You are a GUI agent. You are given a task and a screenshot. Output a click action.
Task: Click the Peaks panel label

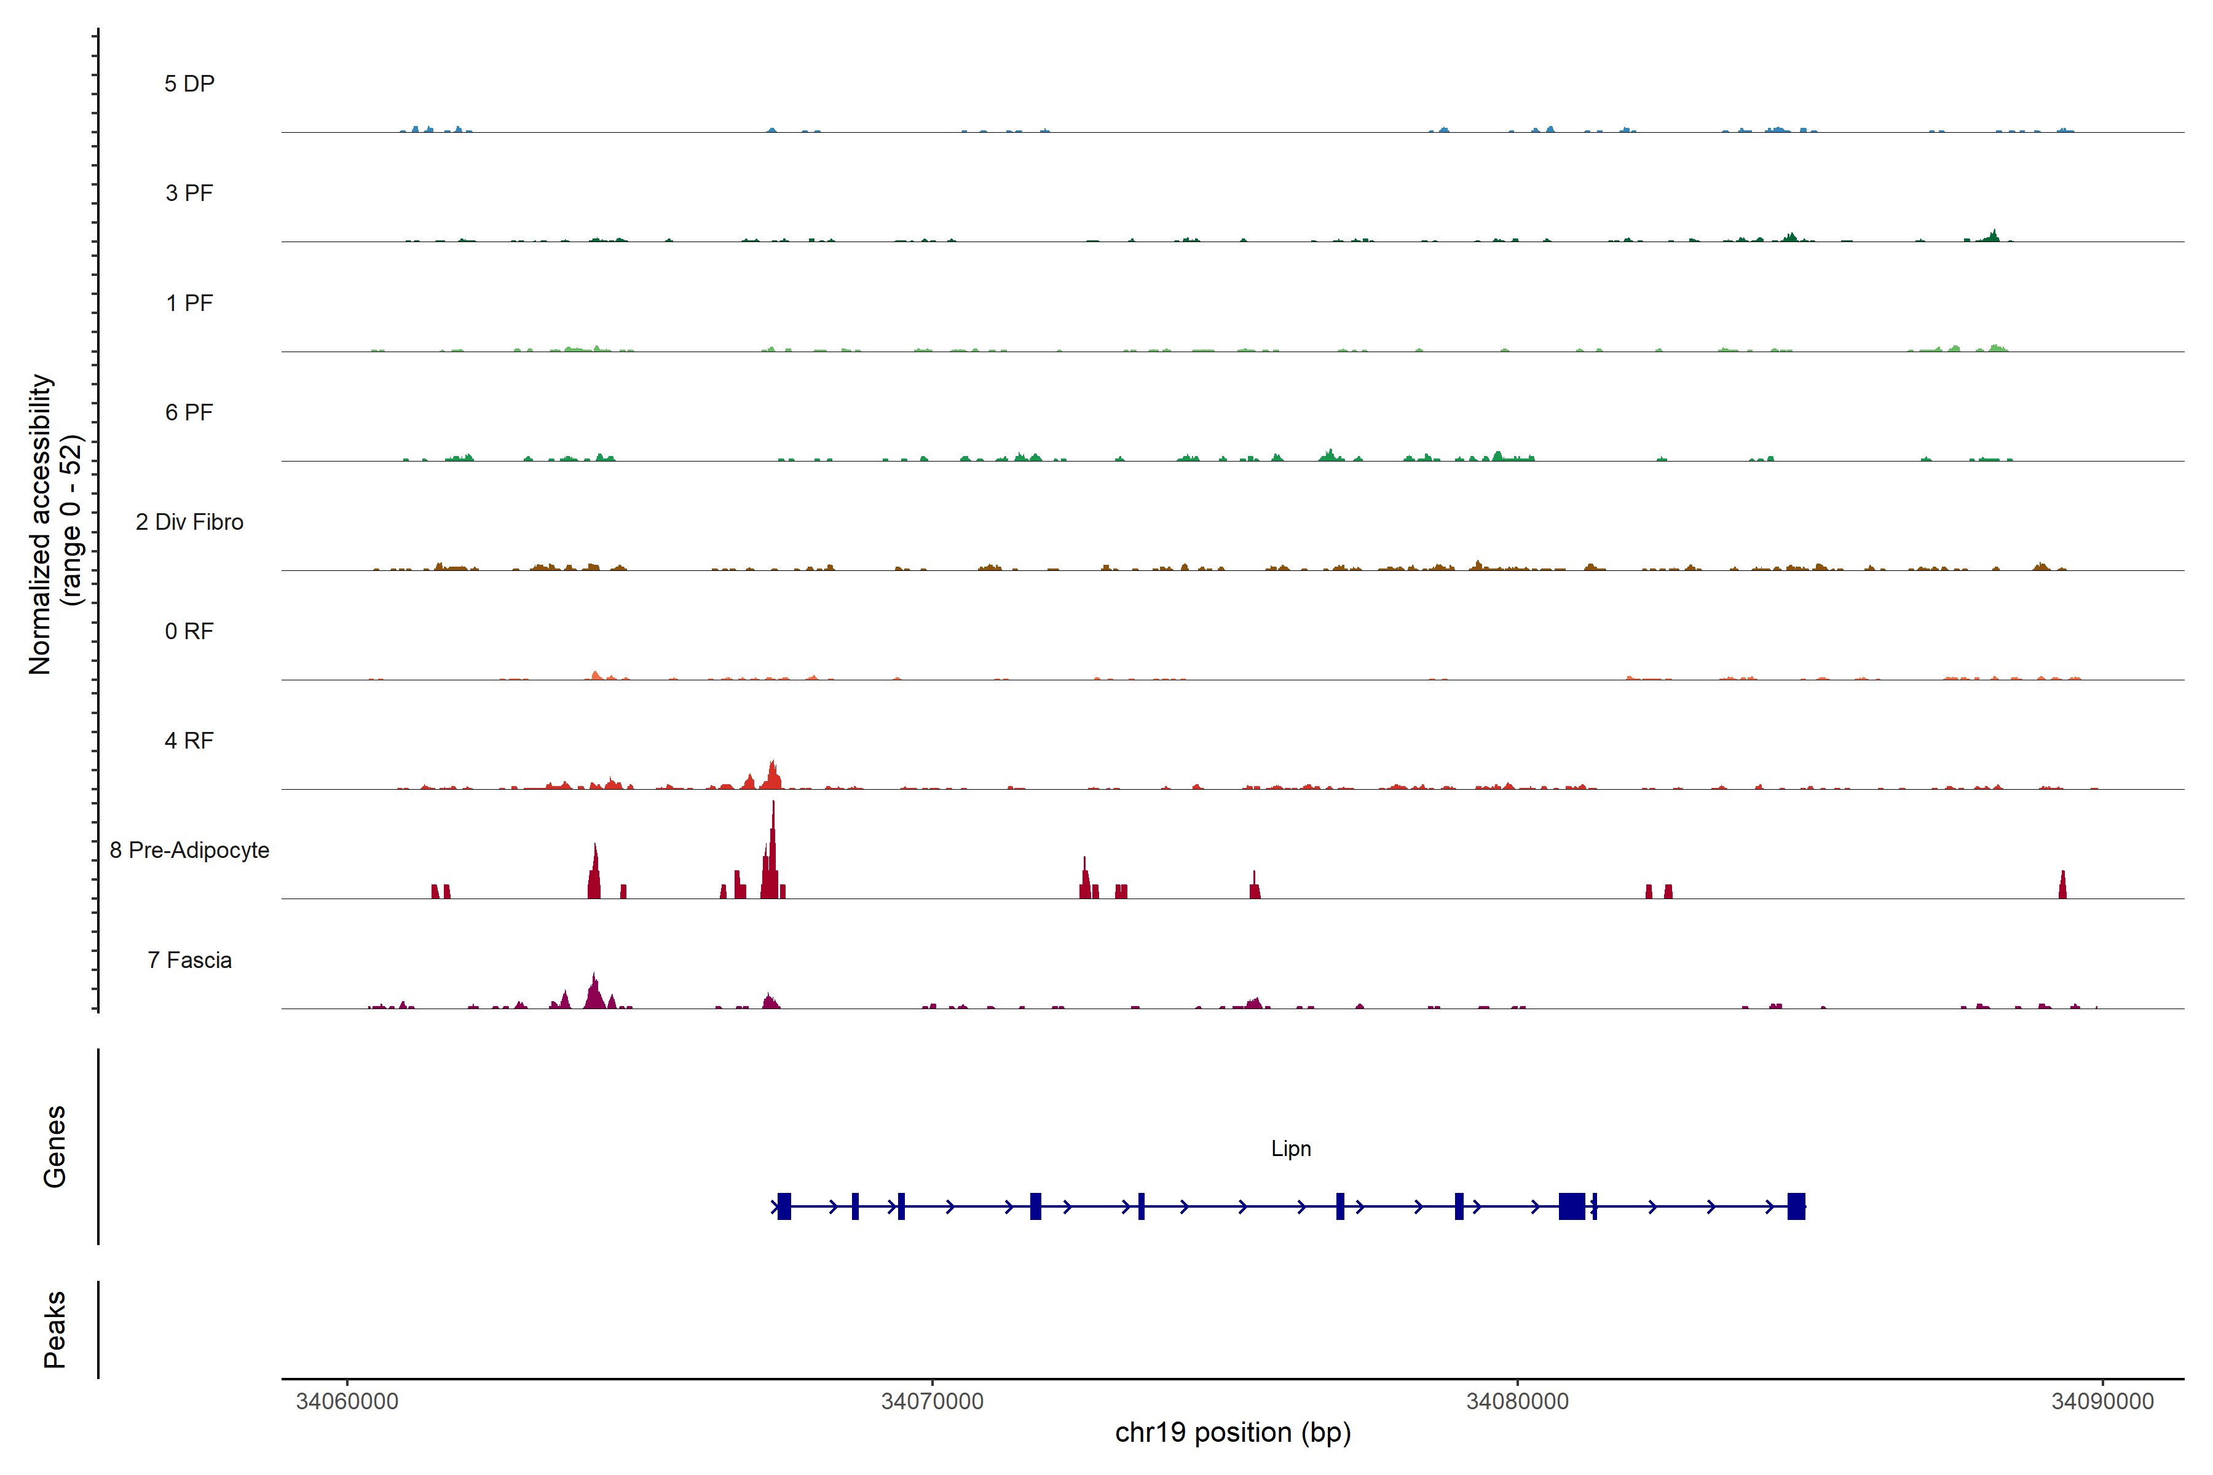pos(55,1329)
